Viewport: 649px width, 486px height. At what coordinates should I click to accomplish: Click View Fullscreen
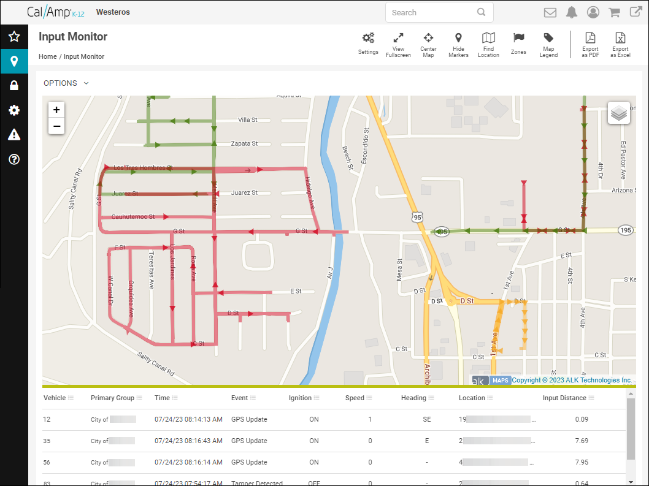(398, 45)
